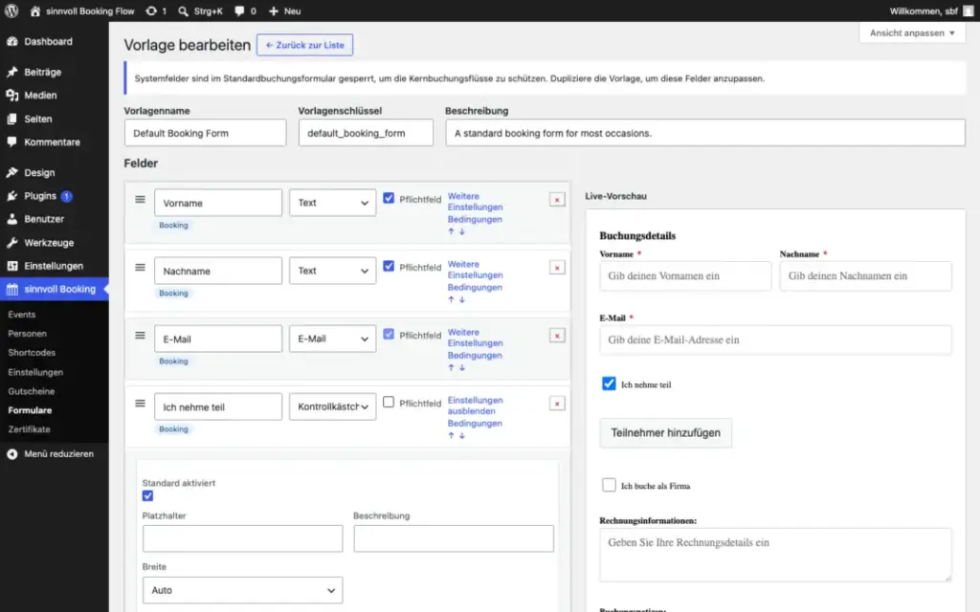
Task: Move Vorname field up with arrow
Action: (x=451, y=231)
